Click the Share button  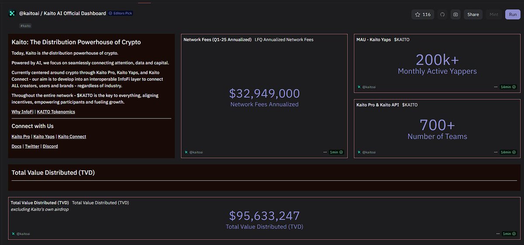tap(473, 14)
